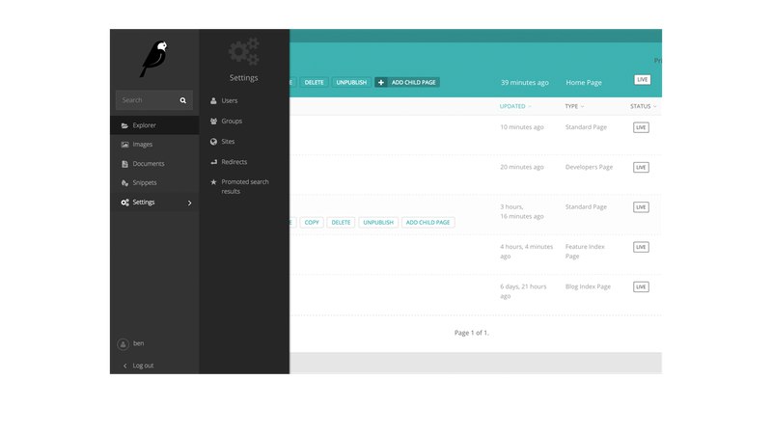The image size is (772, 434).
Task: Click the Groups people icon
Action: 213,122
